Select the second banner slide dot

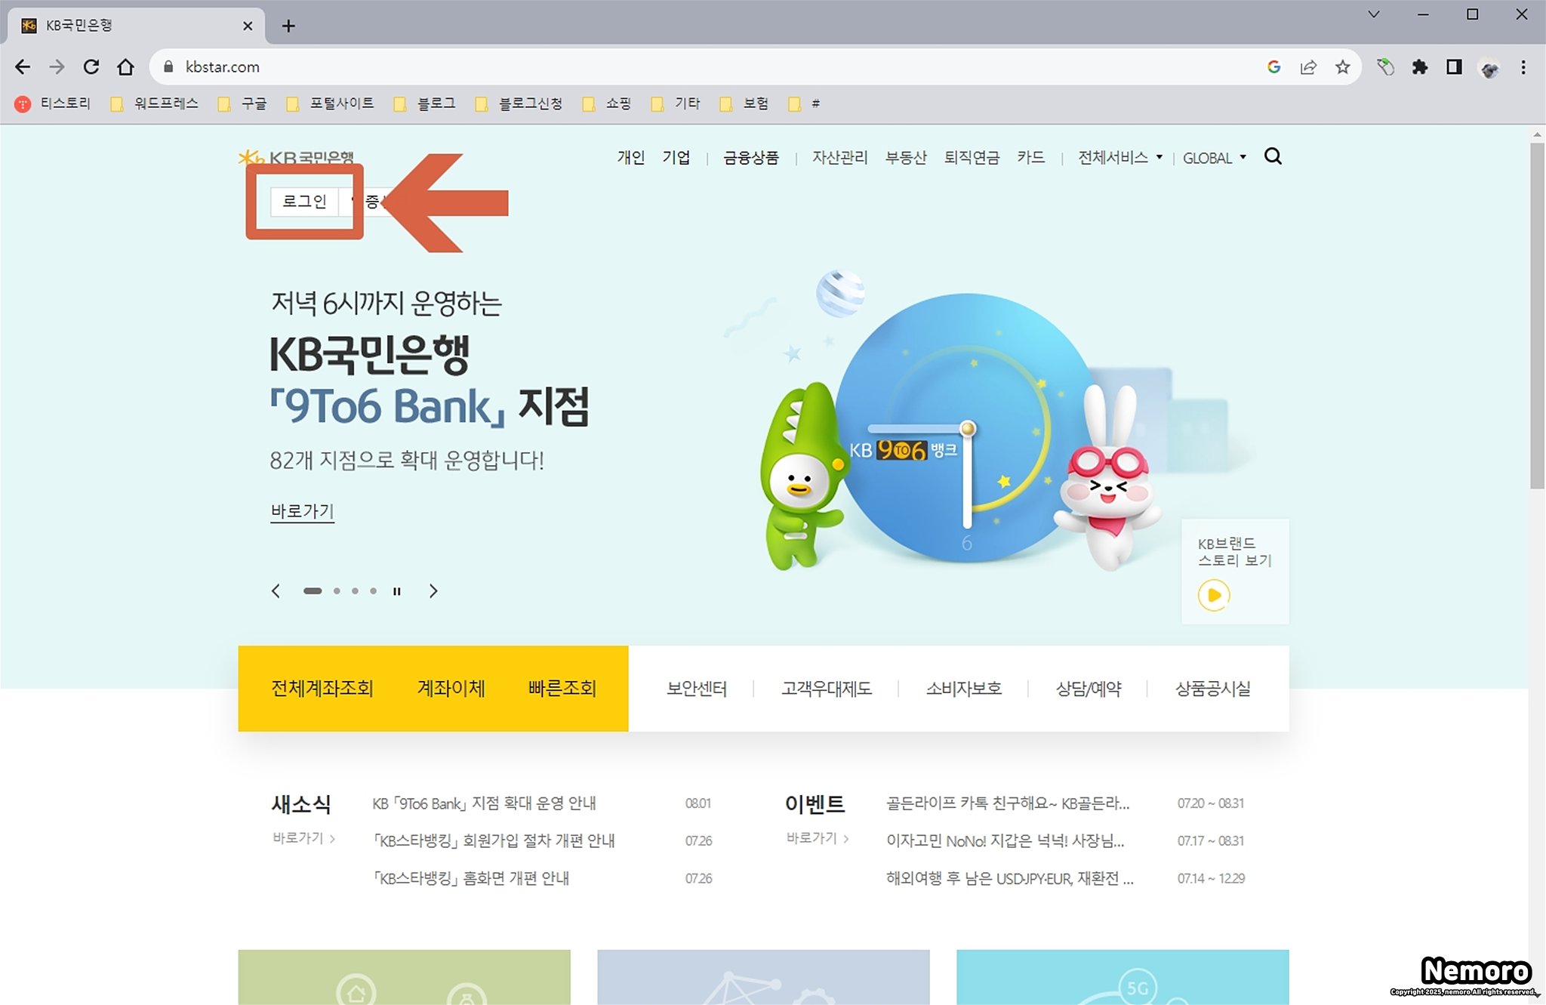tap(337, 591)
